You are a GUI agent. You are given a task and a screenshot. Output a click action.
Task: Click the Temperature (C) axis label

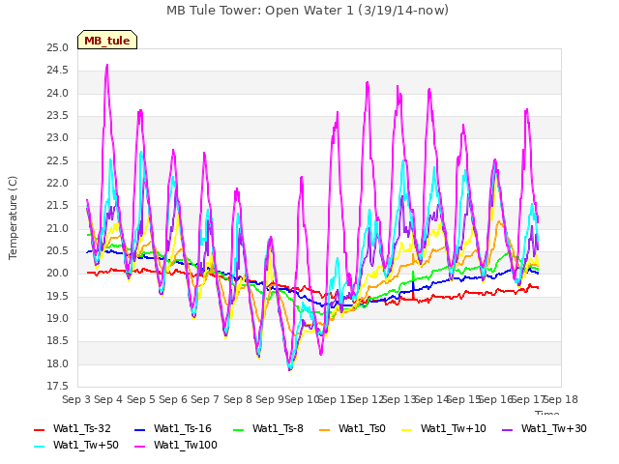point(13,217)
